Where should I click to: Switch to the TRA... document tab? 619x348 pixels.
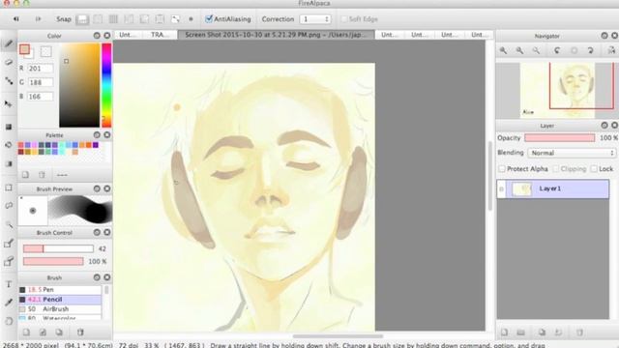point(160,35)
